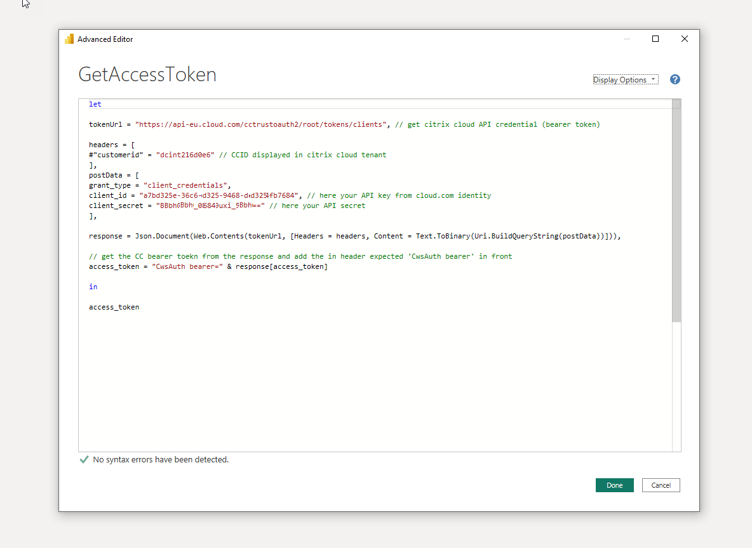Image resolution: width=752 pixels, height=548 pixels.
Task: Click the grant_type "client_credentials" value
Action: click(185, 185)
